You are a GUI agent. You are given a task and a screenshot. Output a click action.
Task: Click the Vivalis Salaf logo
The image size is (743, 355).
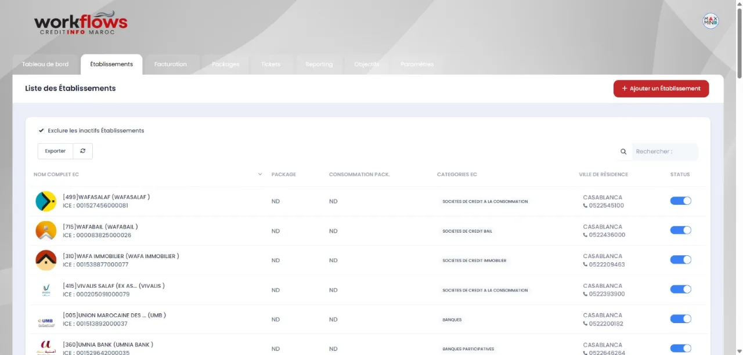46,290
